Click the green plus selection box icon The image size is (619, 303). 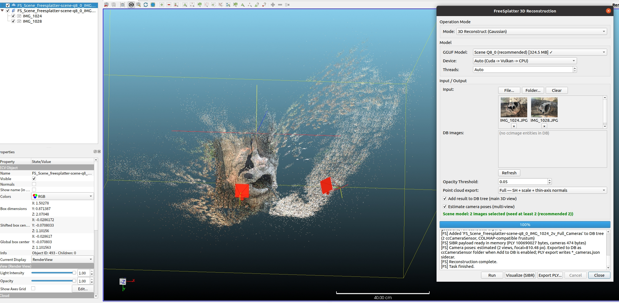162,5
